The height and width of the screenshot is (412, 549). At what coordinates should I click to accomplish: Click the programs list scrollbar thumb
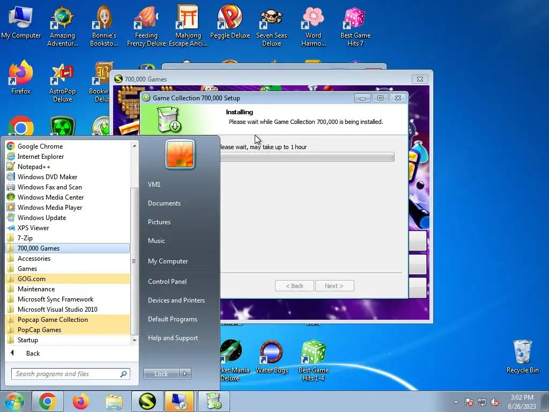pos(134,261)
